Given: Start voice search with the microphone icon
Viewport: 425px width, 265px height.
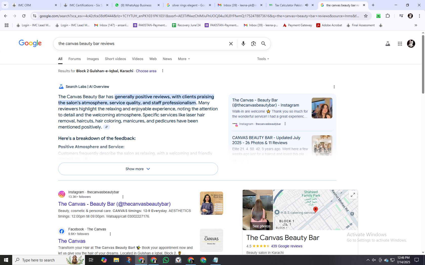Looking at the screenshot, I should [243, 44].
